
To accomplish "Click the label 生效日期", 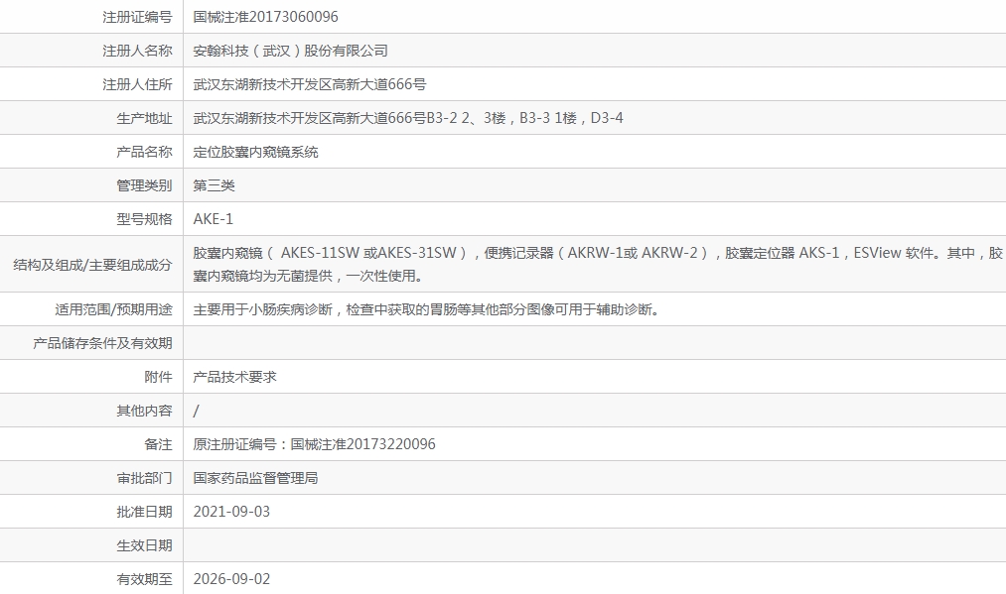I will pyautogui.click(x=144, y=546).
